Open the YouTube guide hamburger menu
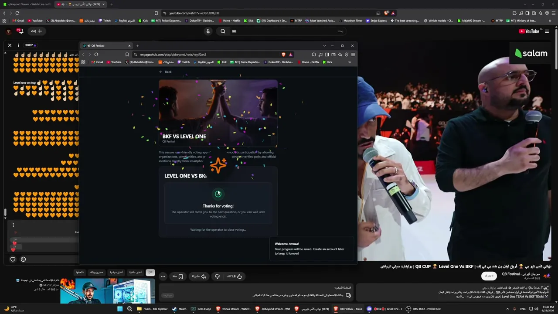This screenshot has width=558, height=314. tap(547, 31)
